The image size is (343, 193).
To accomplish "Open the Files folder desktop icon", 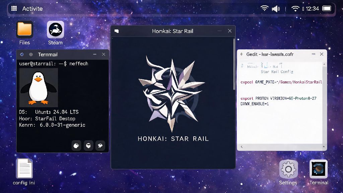I will [x=24, y=29].
